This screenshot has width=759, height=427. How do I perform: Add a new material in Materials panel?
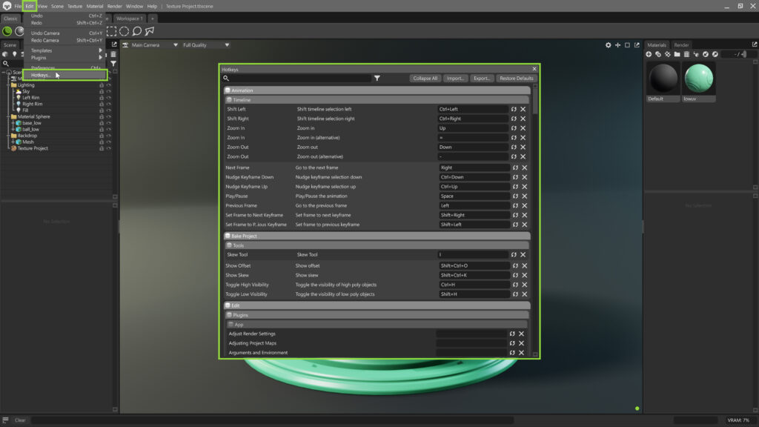click(x=649, y=54)
